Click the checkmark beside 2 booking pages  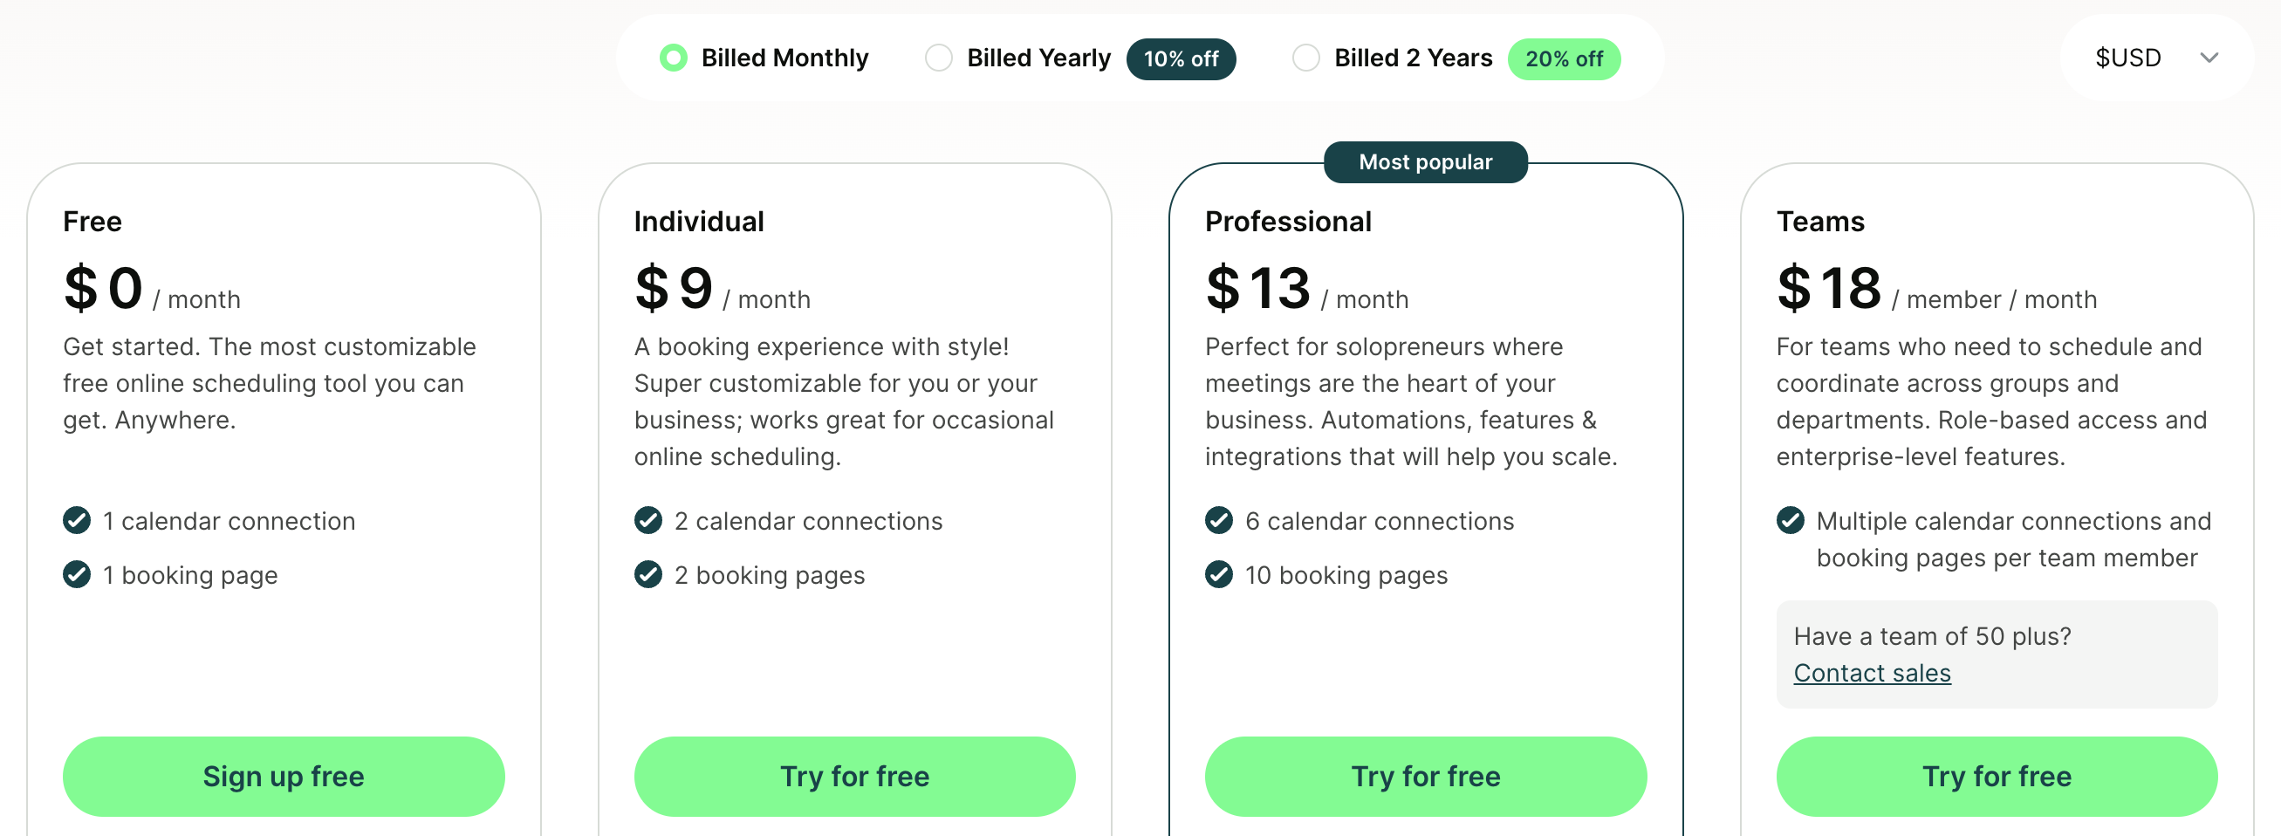coord(648,575)
